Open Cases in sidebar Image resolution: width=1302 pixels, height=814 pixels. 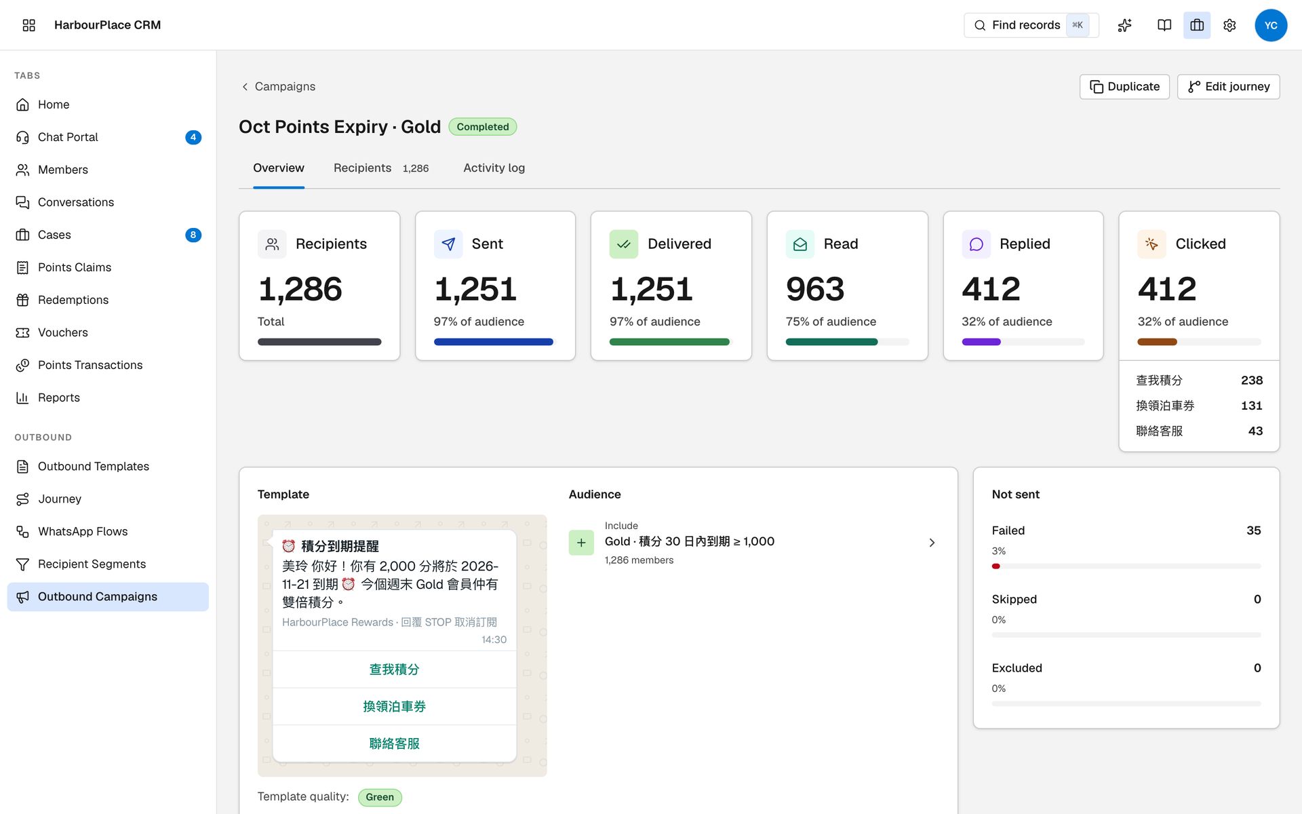point(108,235)
